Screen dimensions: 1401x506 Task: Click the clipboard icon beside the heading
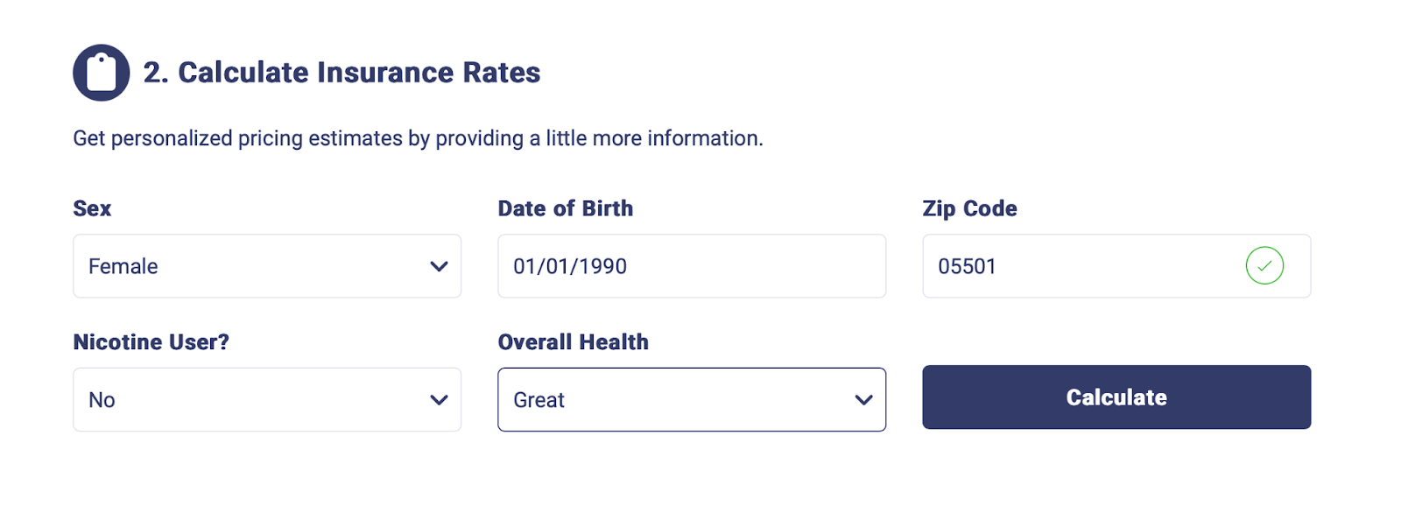(102, 73)
